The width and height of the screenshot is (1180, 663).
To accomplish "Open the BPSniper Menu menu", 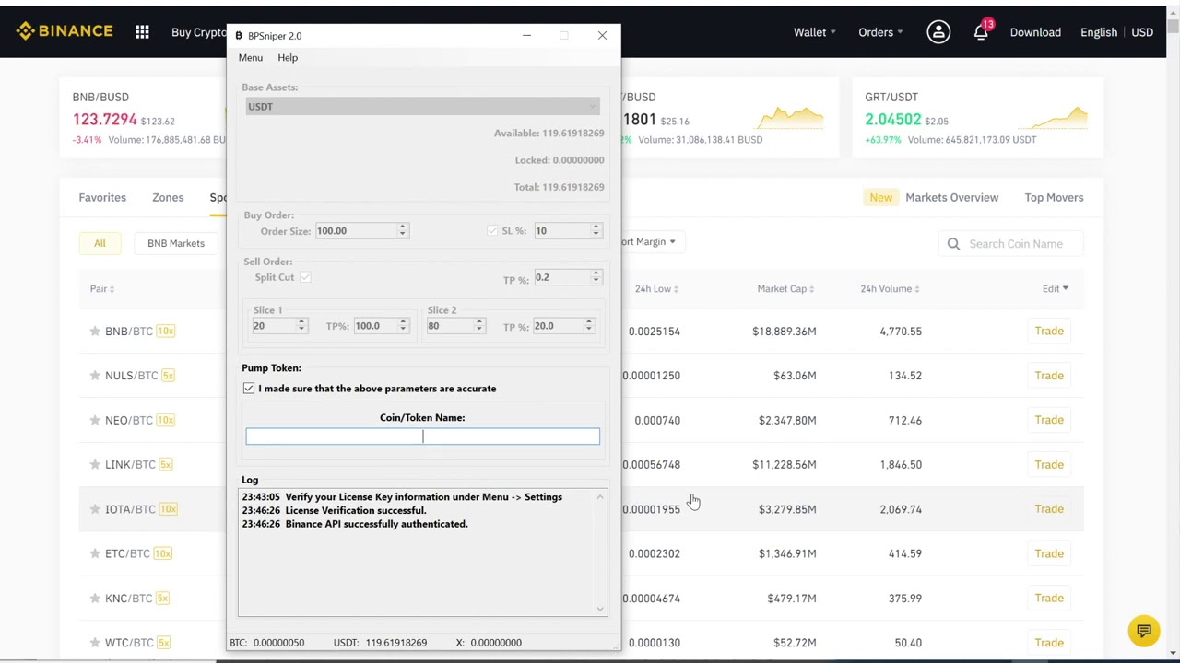I will [x=250, y=57].
